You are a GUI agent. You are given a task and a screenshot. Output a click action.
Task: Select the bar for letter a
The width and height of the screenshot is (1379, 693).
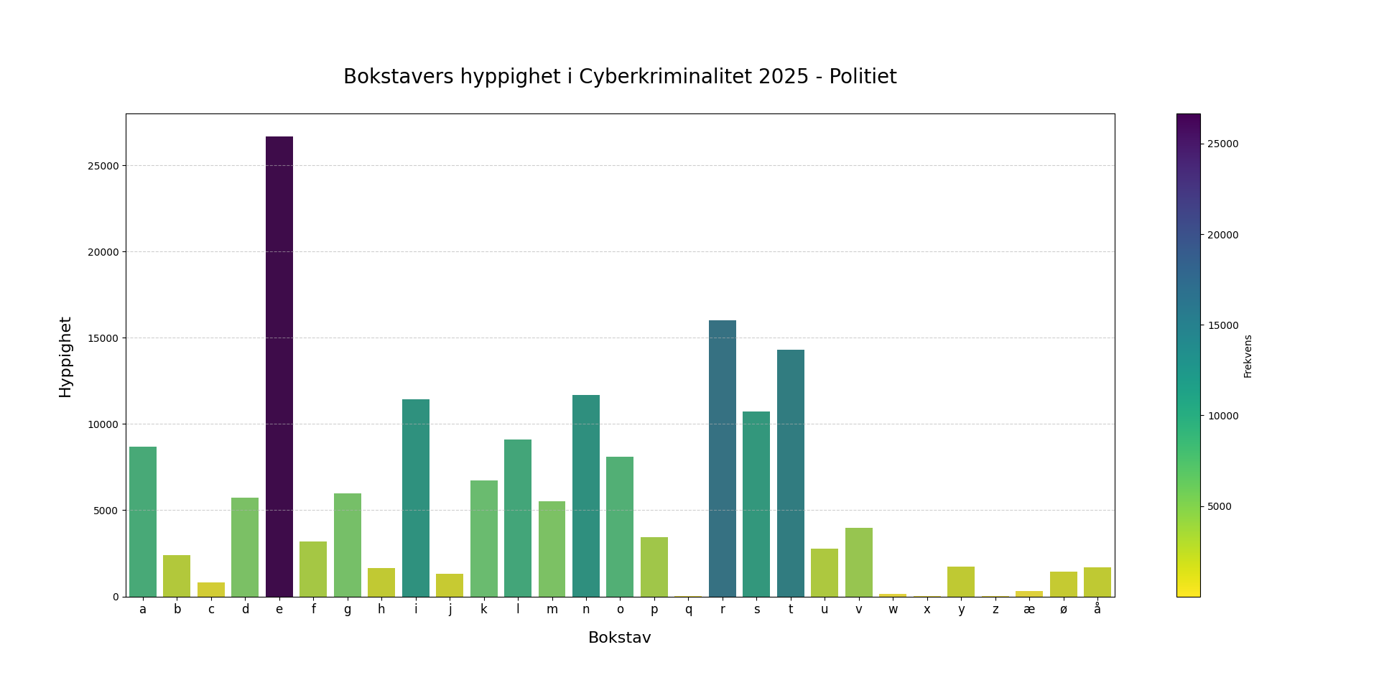click(x=142, y=521)
